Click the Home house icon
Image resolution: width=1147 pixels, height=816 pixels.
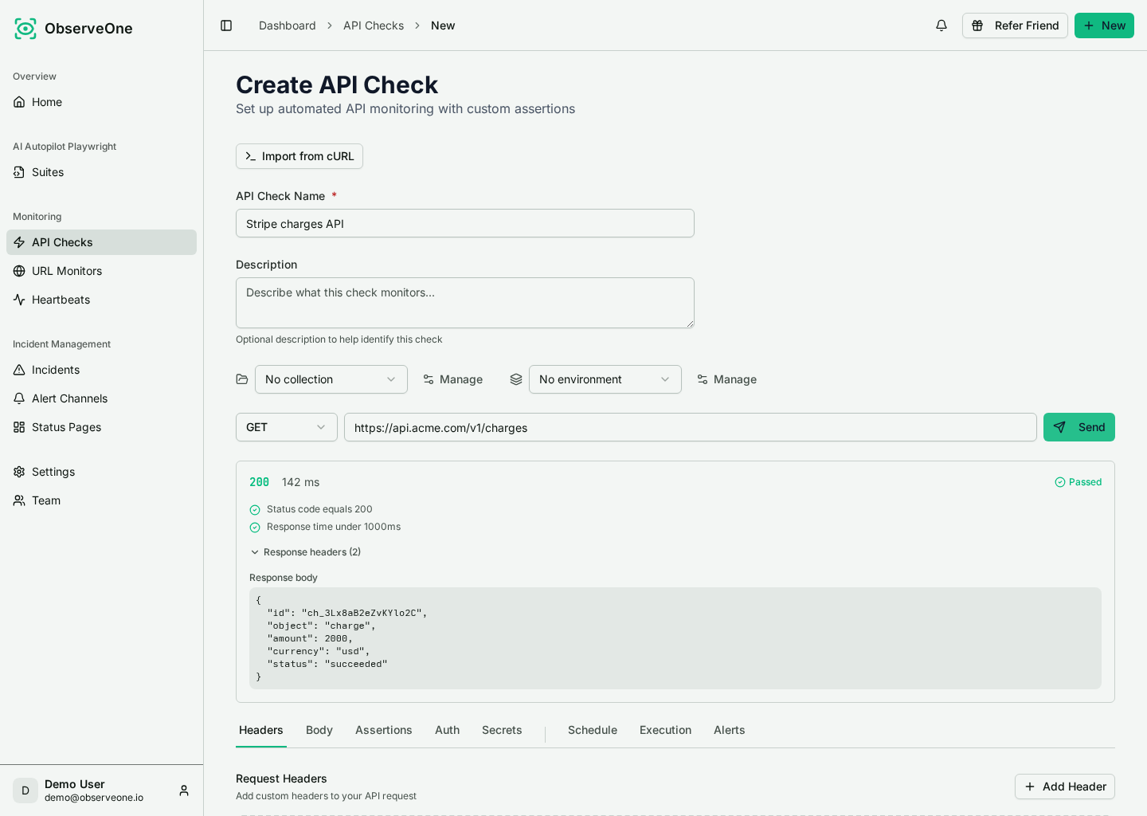(x=19, y=102)
